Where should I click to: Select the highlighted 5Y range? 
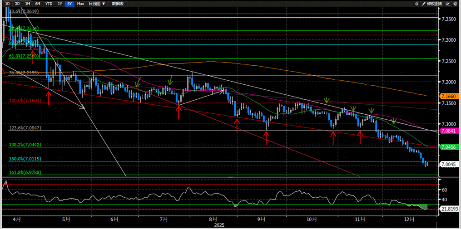69,4
